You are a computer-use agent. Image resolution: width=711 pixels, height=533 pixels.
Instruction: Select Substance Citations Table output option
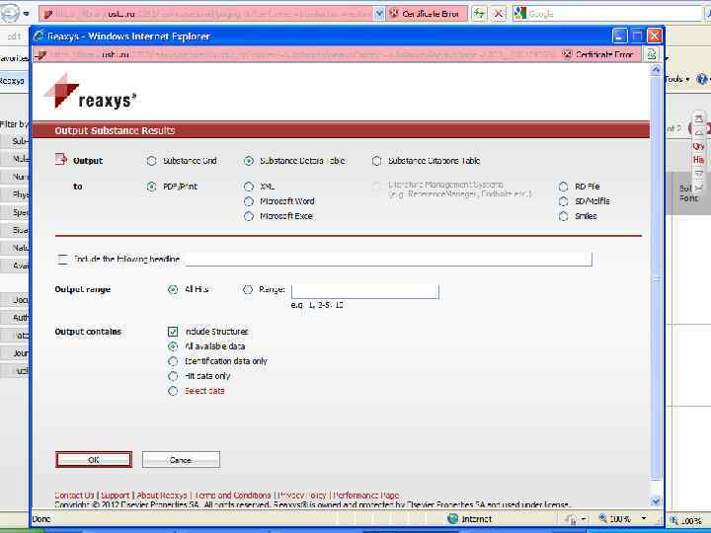click(x=377, y=161)
